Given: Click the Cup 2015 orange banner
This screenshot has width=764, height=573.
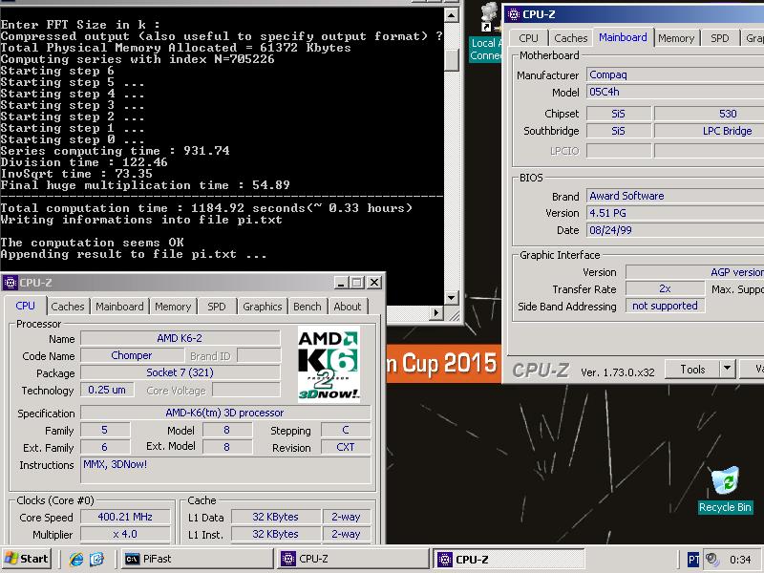Looking at the screenshot, I should 444,364.
